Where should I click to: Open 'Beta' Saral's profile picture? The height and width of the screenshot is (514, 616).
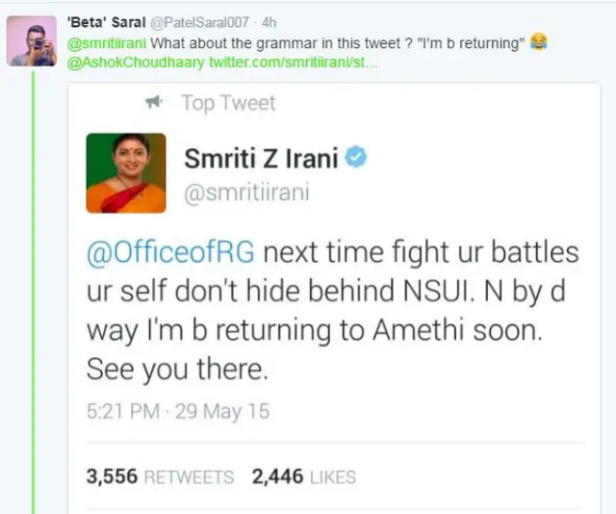(33, 41)
